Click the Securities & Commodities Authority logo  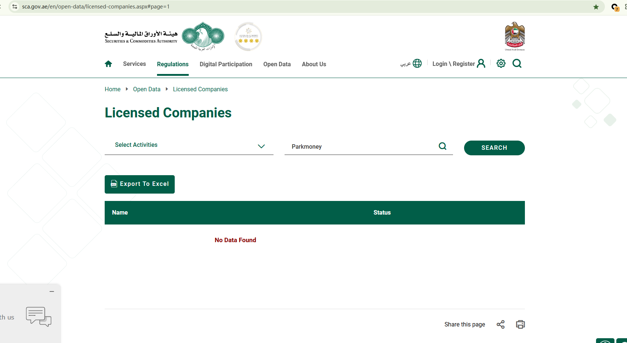(164, 36)
